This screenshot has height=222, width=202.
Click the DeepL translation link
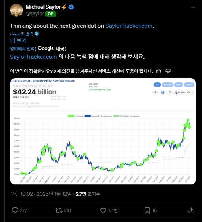click(22, 34)
